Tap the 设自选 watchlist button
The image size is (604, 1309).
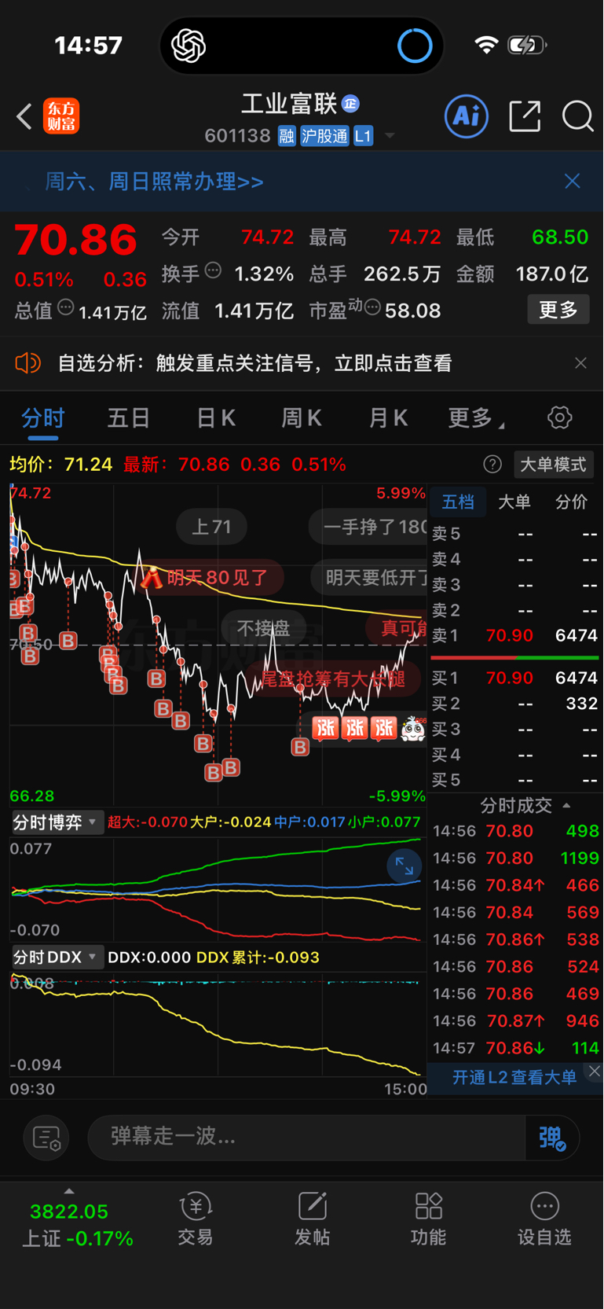point(544,1219)
